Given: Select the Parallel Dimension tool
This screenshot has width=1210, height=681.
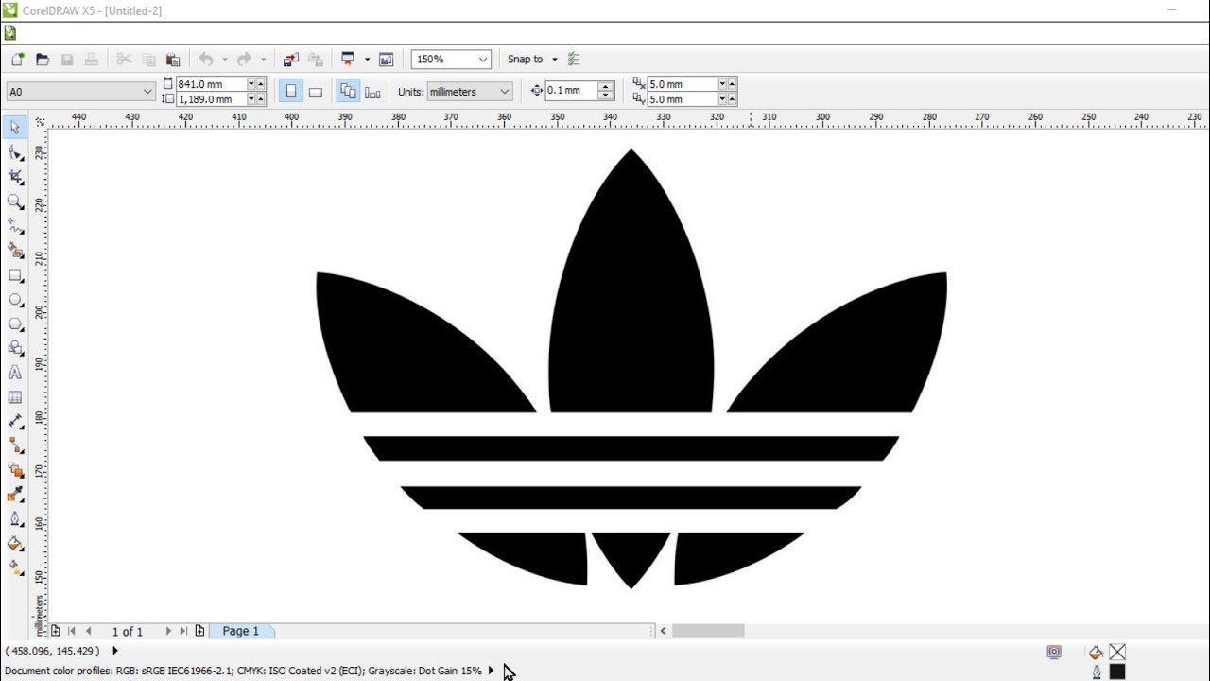Looking at the screenshot, I should coord(15,422).
